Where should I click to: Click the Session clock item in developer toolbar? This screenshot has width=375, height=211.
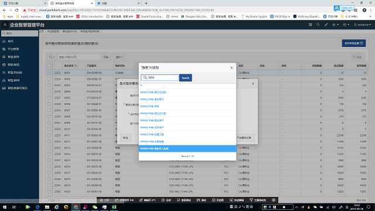(166, 200)
